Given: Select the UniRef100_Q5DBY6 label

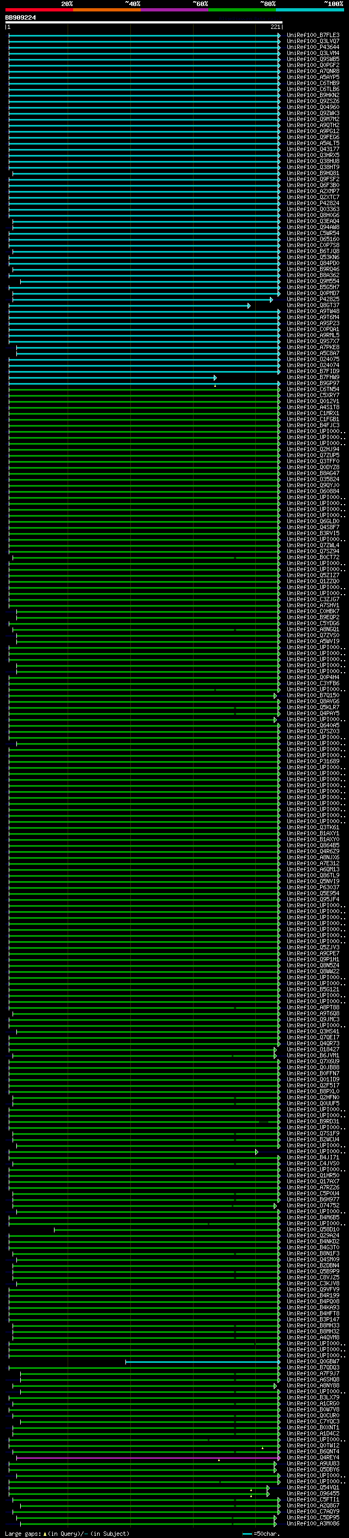Looking at the screenshot, I should coord(313,1469).
